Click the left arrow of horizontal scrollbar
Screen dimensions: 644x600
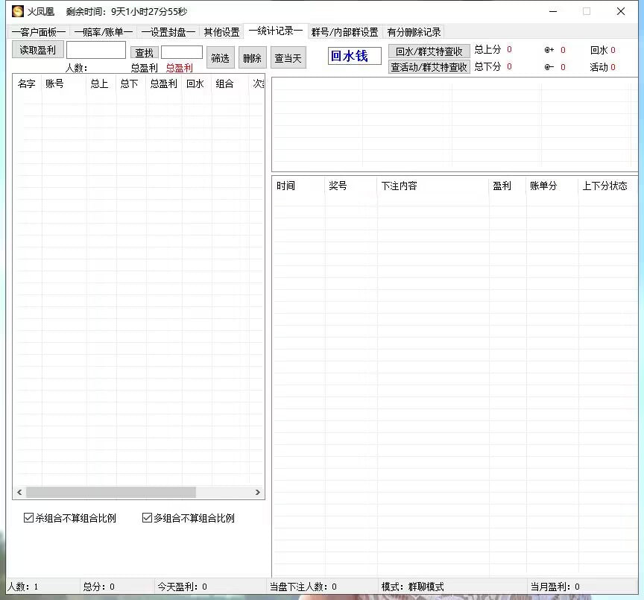pyautogui.click(x=19, y=493)
